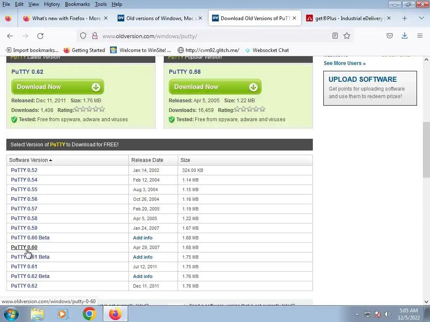Open PuTTY 0.55 version link

coord(24,190)
